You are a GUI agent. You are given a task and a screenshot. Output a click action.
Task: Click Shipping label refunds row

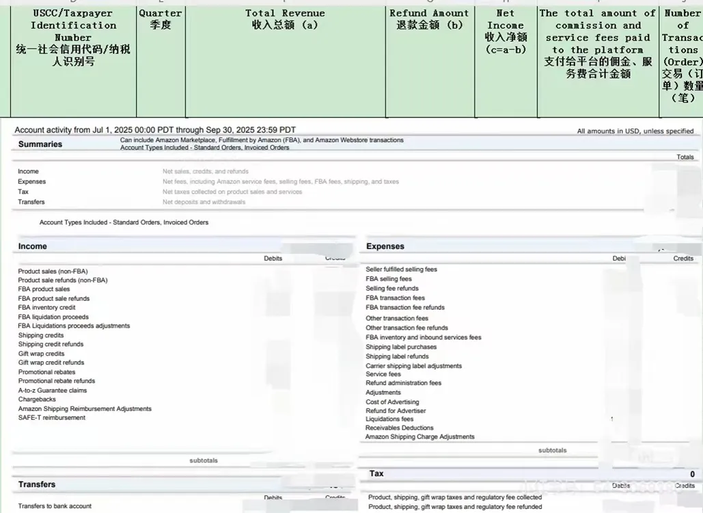point(397,356)
